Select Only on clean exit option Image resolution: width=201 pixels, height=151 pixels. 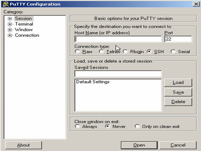137,127
